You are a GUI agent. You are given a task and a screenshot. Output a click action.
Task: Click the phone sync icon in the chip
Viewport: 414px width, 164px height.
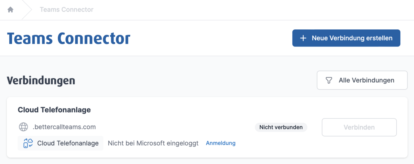pos(28,143)
